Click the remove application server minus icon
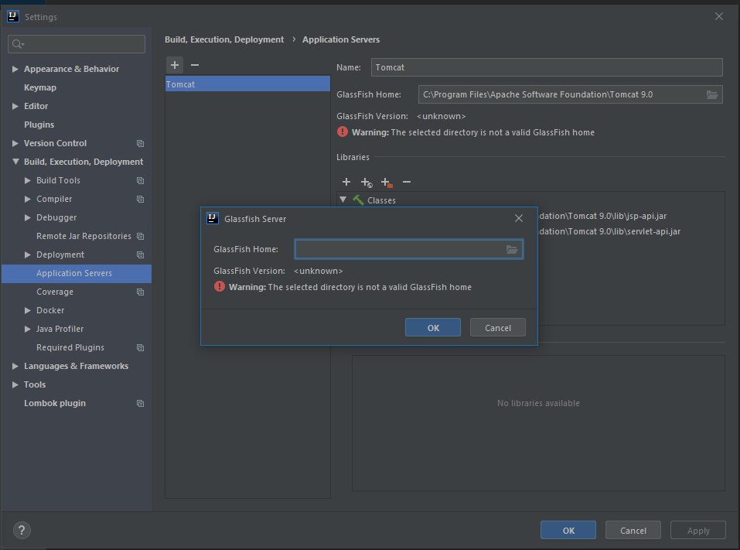The height and width of the screenshot is (550, 740). [x=194, y=65]
